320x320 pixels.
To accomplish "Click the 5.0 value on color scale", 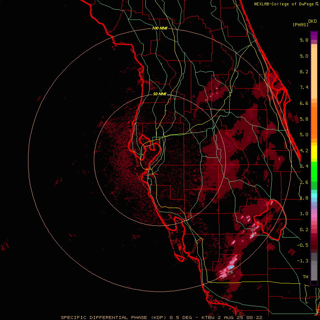I will click(x=304, y=135).
